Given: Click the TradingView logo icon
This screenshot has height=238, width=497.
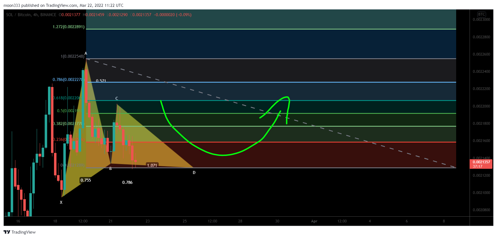Looking at the screenshot, I should click(7, 232).
